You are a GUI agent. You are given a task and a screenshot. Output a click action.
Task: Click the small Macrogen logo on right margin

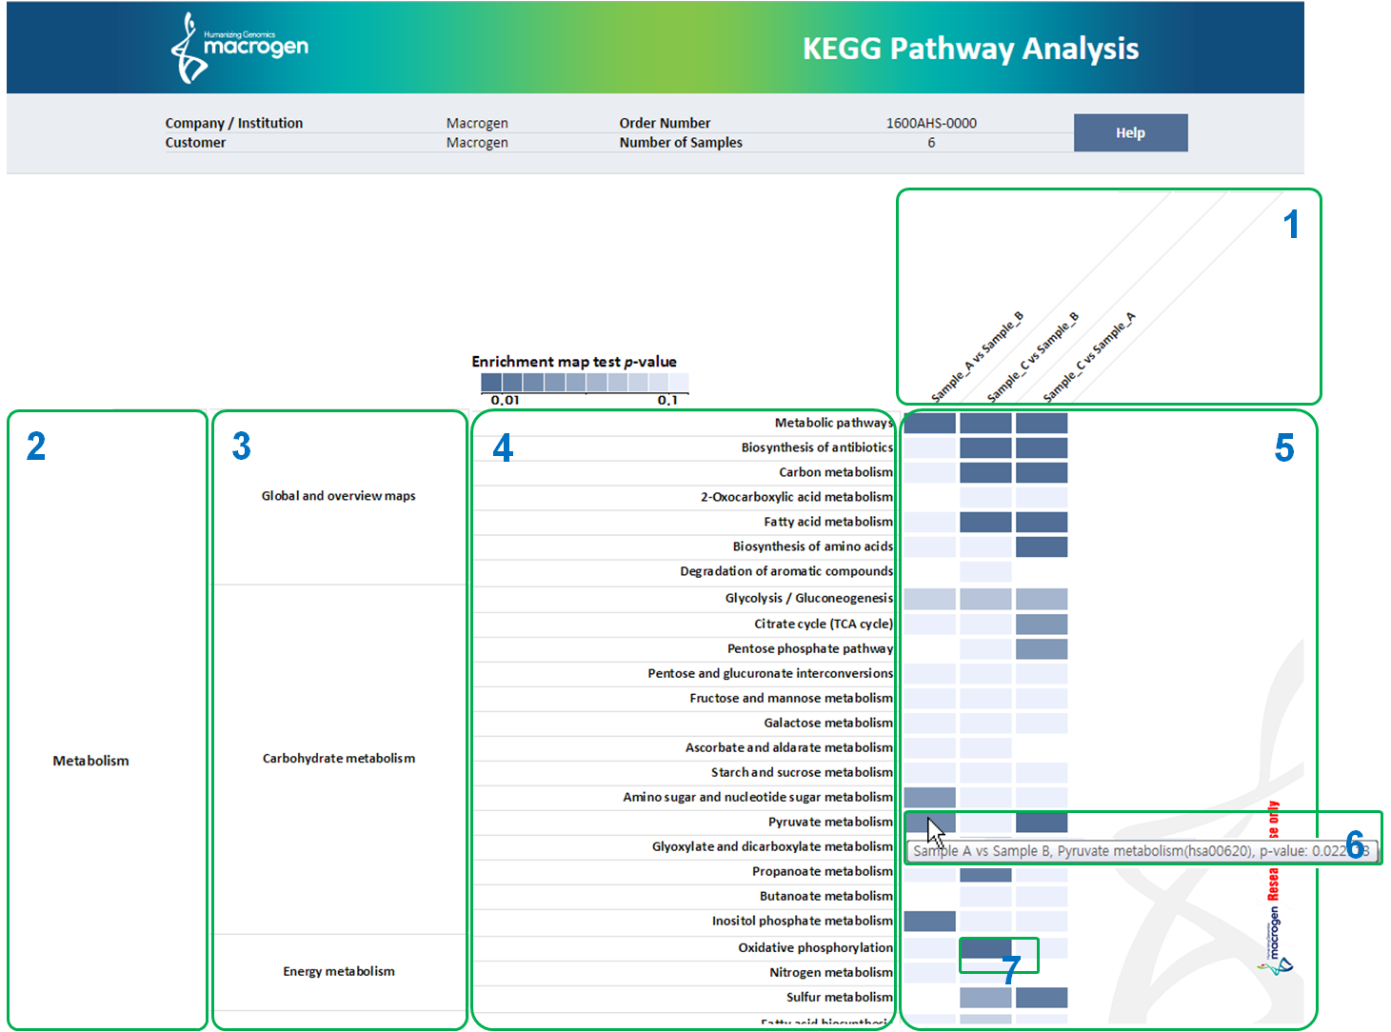click(x=1275, y=944)
